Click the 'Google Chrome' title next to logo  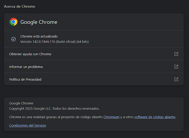pos(39,22)
